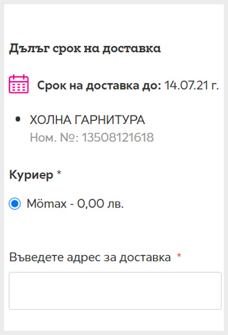Click the item number 13508121618 text
This screenshot has width=228, height=335.
[x=118, y=137]
